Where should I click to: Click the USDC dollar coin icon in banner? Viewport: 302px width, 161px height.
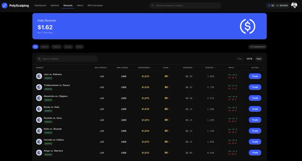[247, 26]
